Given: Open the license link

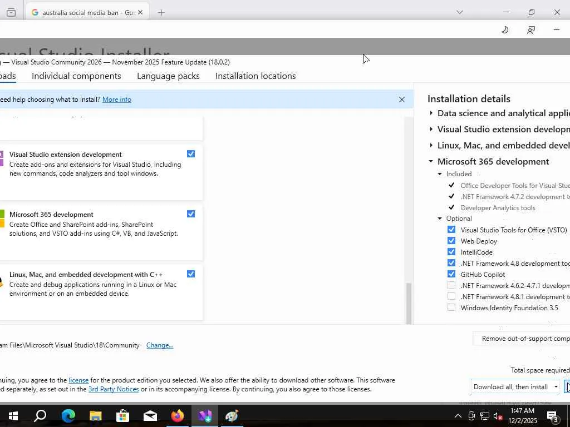Looking at the screenshot, I should click(x=78, y=380).
